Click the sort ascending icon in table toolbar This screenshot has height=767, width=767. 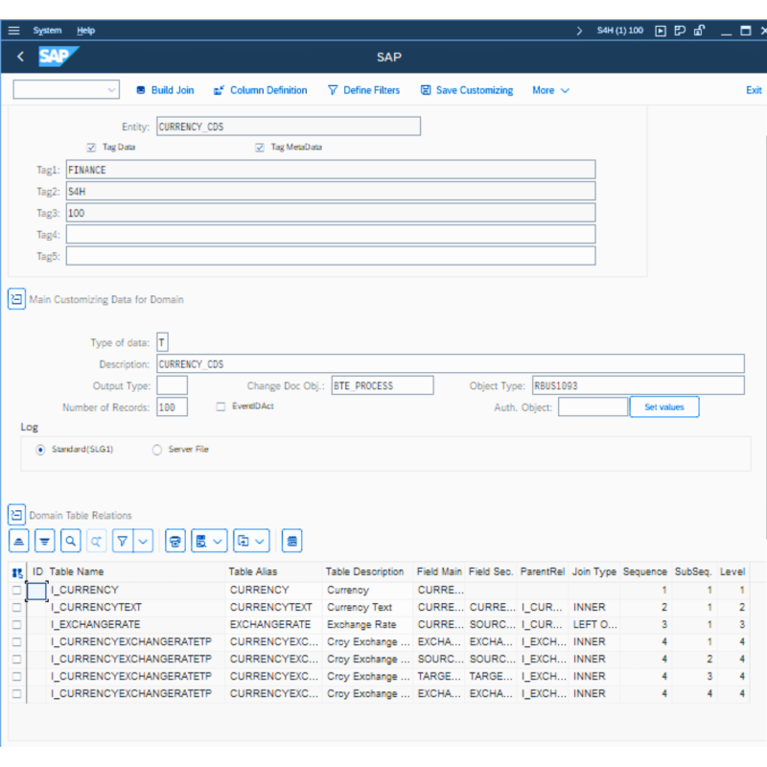click(x=19, y=542)
